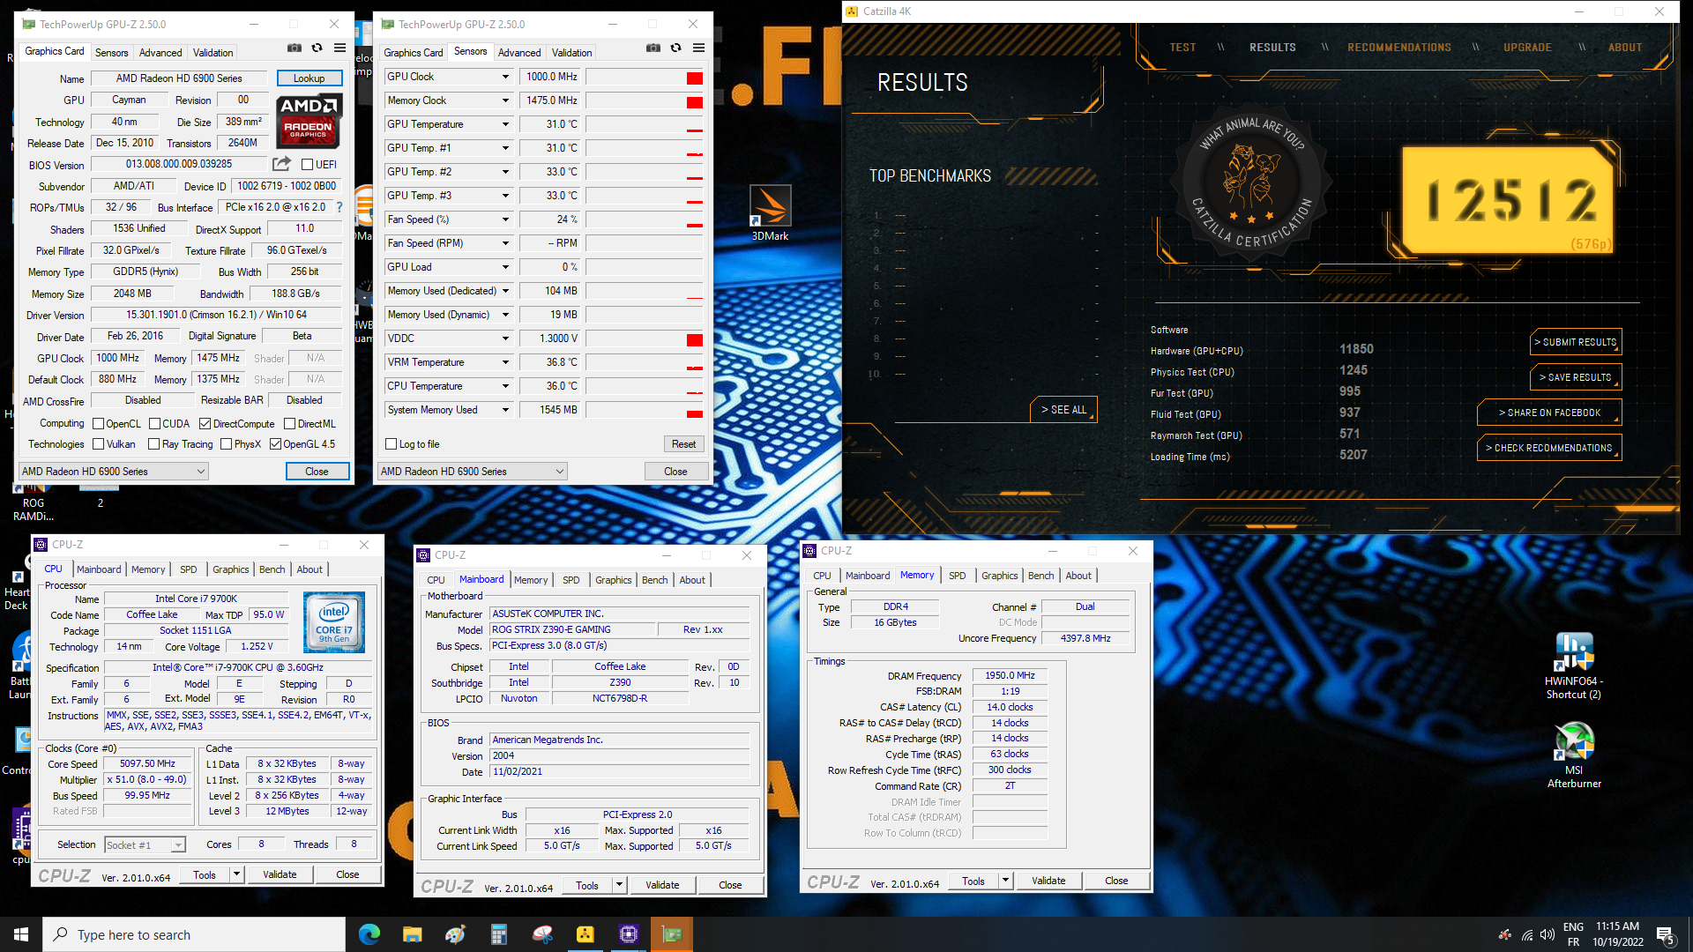
Task: Open the MSI Afterburner desktop shortcut
Action: click(x=1574, y=755)
